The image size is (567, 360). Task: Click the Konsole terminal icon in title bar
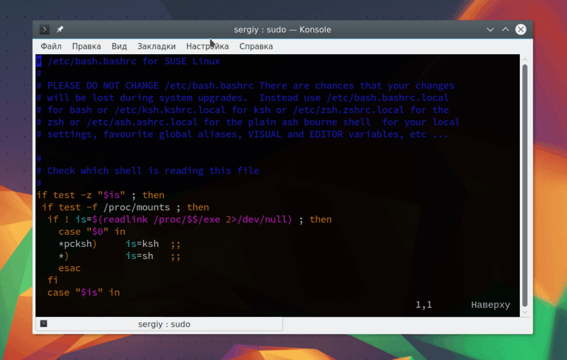[44, 30]
